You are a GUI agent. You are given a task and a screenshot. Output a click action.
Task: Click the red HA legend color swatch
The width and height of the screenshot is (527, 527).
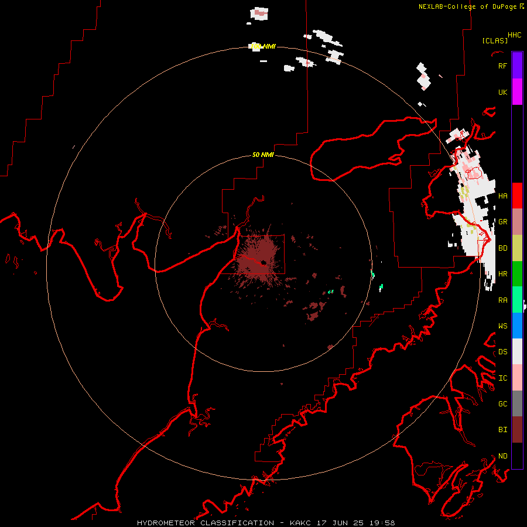[517, 196]
